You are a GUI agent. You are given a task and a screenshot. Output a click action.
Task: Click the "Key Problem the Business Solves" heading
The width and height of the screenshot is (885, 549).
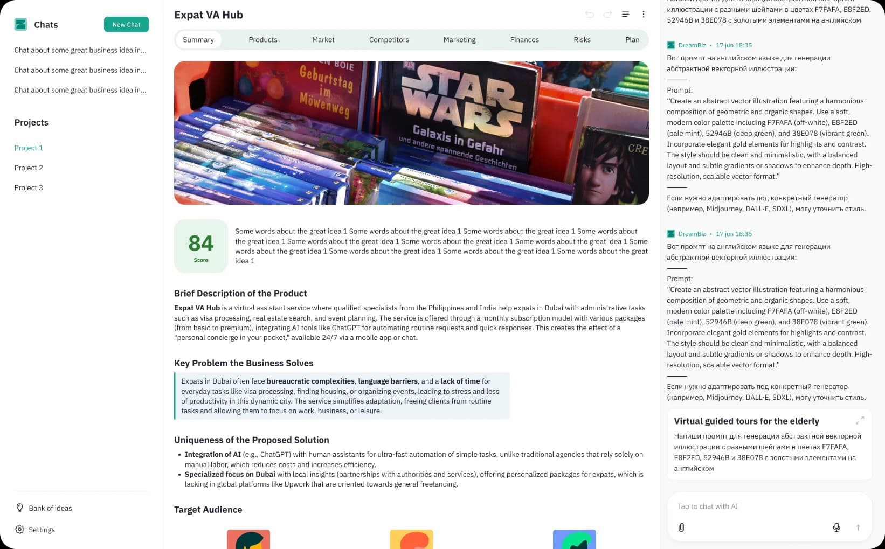click(x=244, y=363)
